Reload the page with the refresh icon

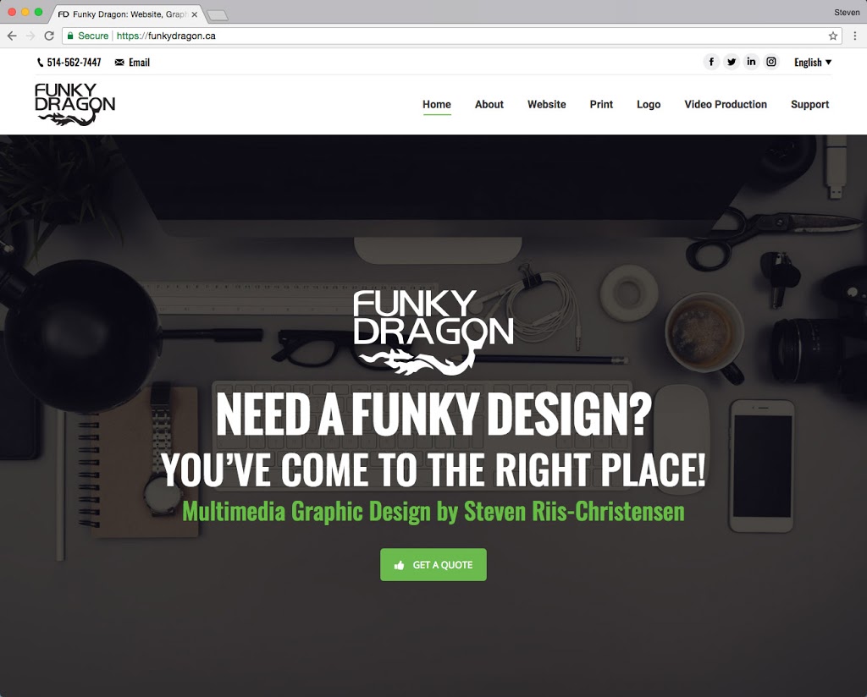[x=49, y=36]
